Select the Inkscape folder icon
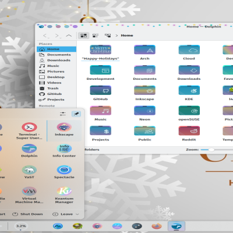233x233 pixels. click(144, 90)
